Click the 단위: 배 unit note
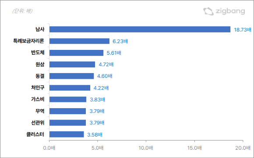This screenshot has height=158, width=254. pos(22,11)
